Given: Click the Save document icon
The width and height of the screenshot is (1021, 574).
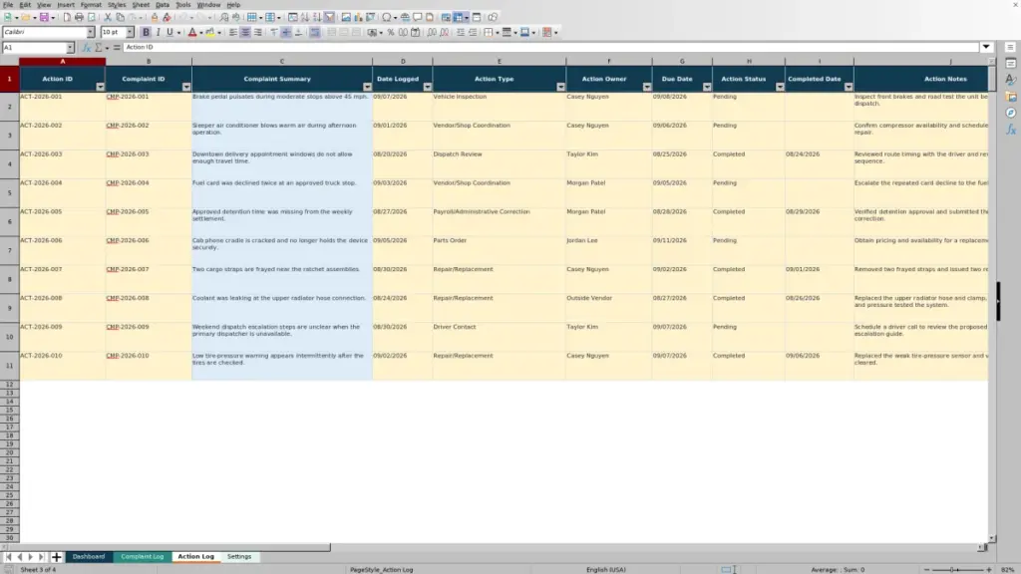Looking at the screenshot, I should coord(44,17).
